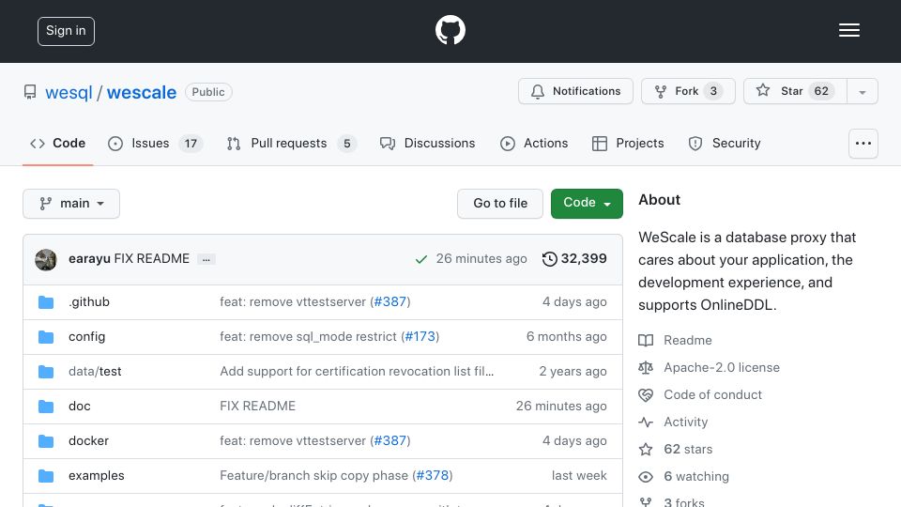The height and width of the screenshot is (507, 901).
Task: Open pull request #173 link
Action: click(x=420, y=336)
